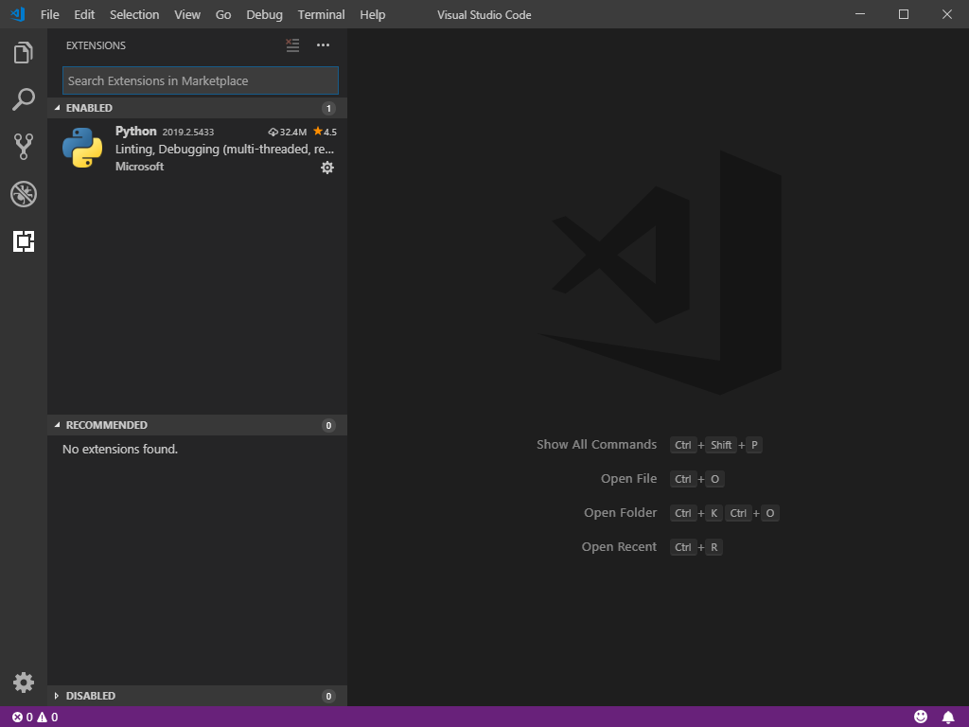The width and height of the screenshot is (969, 727).
Task: Click the errors count in status bar
Action: [23, 718]
